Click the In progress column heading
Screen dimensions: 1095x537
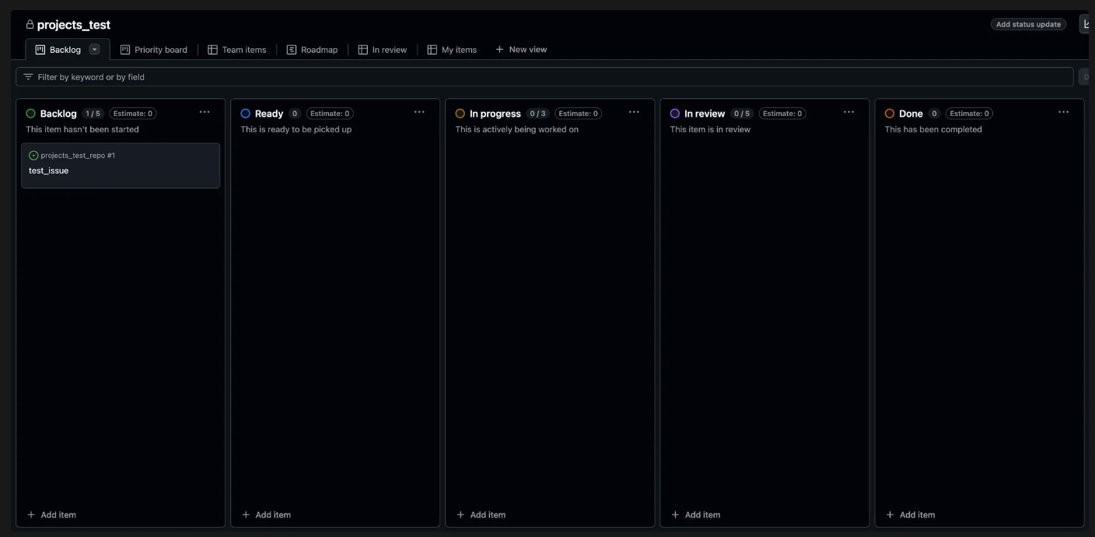click(x=495, y=114)
